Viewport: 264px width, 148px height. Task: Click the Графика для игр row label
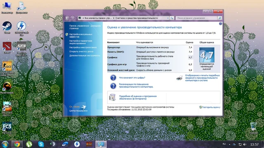pos(117,65)
